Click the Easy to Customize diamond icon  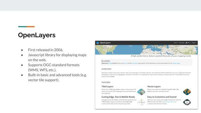(x=187, y=102)
